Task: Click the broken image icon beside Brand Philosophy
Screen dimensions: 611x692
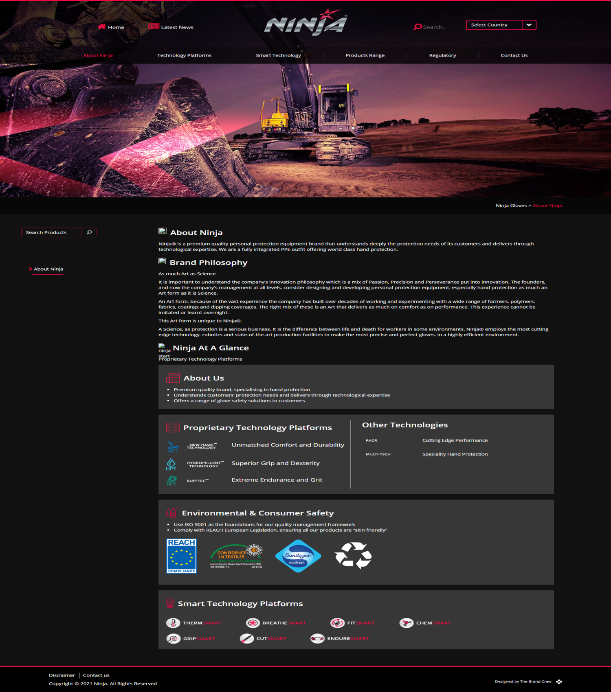Action: tap(162, 261)
